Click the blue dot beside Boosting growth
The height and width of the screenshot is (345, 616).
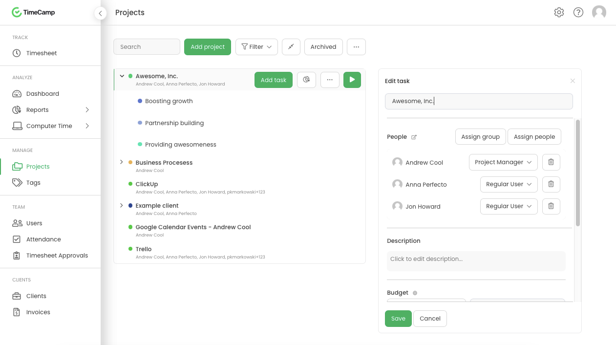click(x=140, y=101)
